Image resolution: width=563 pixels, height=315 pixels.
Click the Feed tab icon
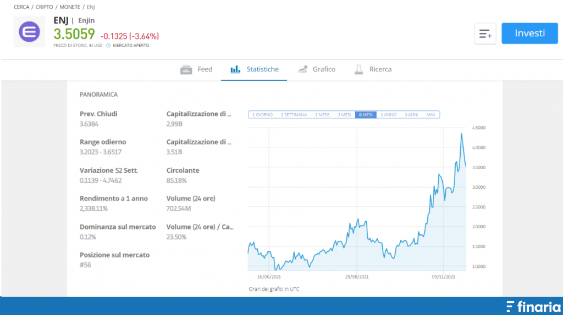click(x=186, y=70)
